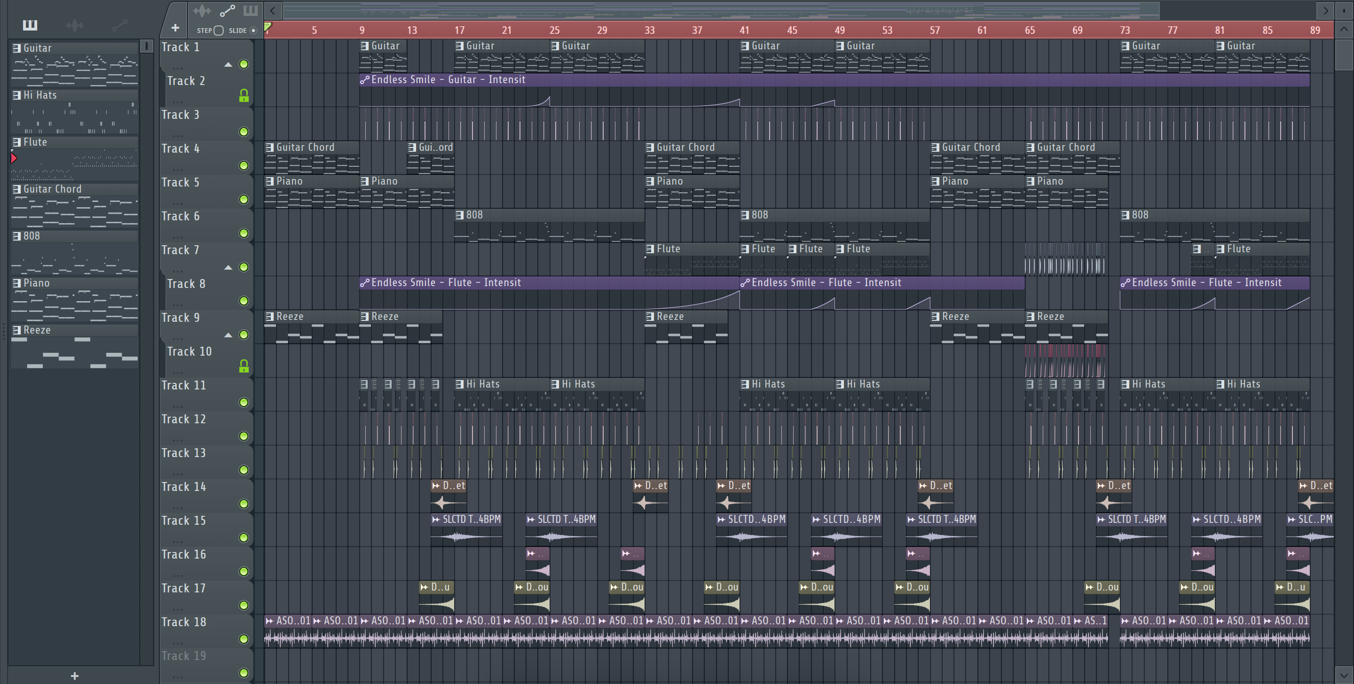Mute Track 11 via its green LED
Image resolution: width=1354 pixels, height=684 pixels.
tap(244, 403)
